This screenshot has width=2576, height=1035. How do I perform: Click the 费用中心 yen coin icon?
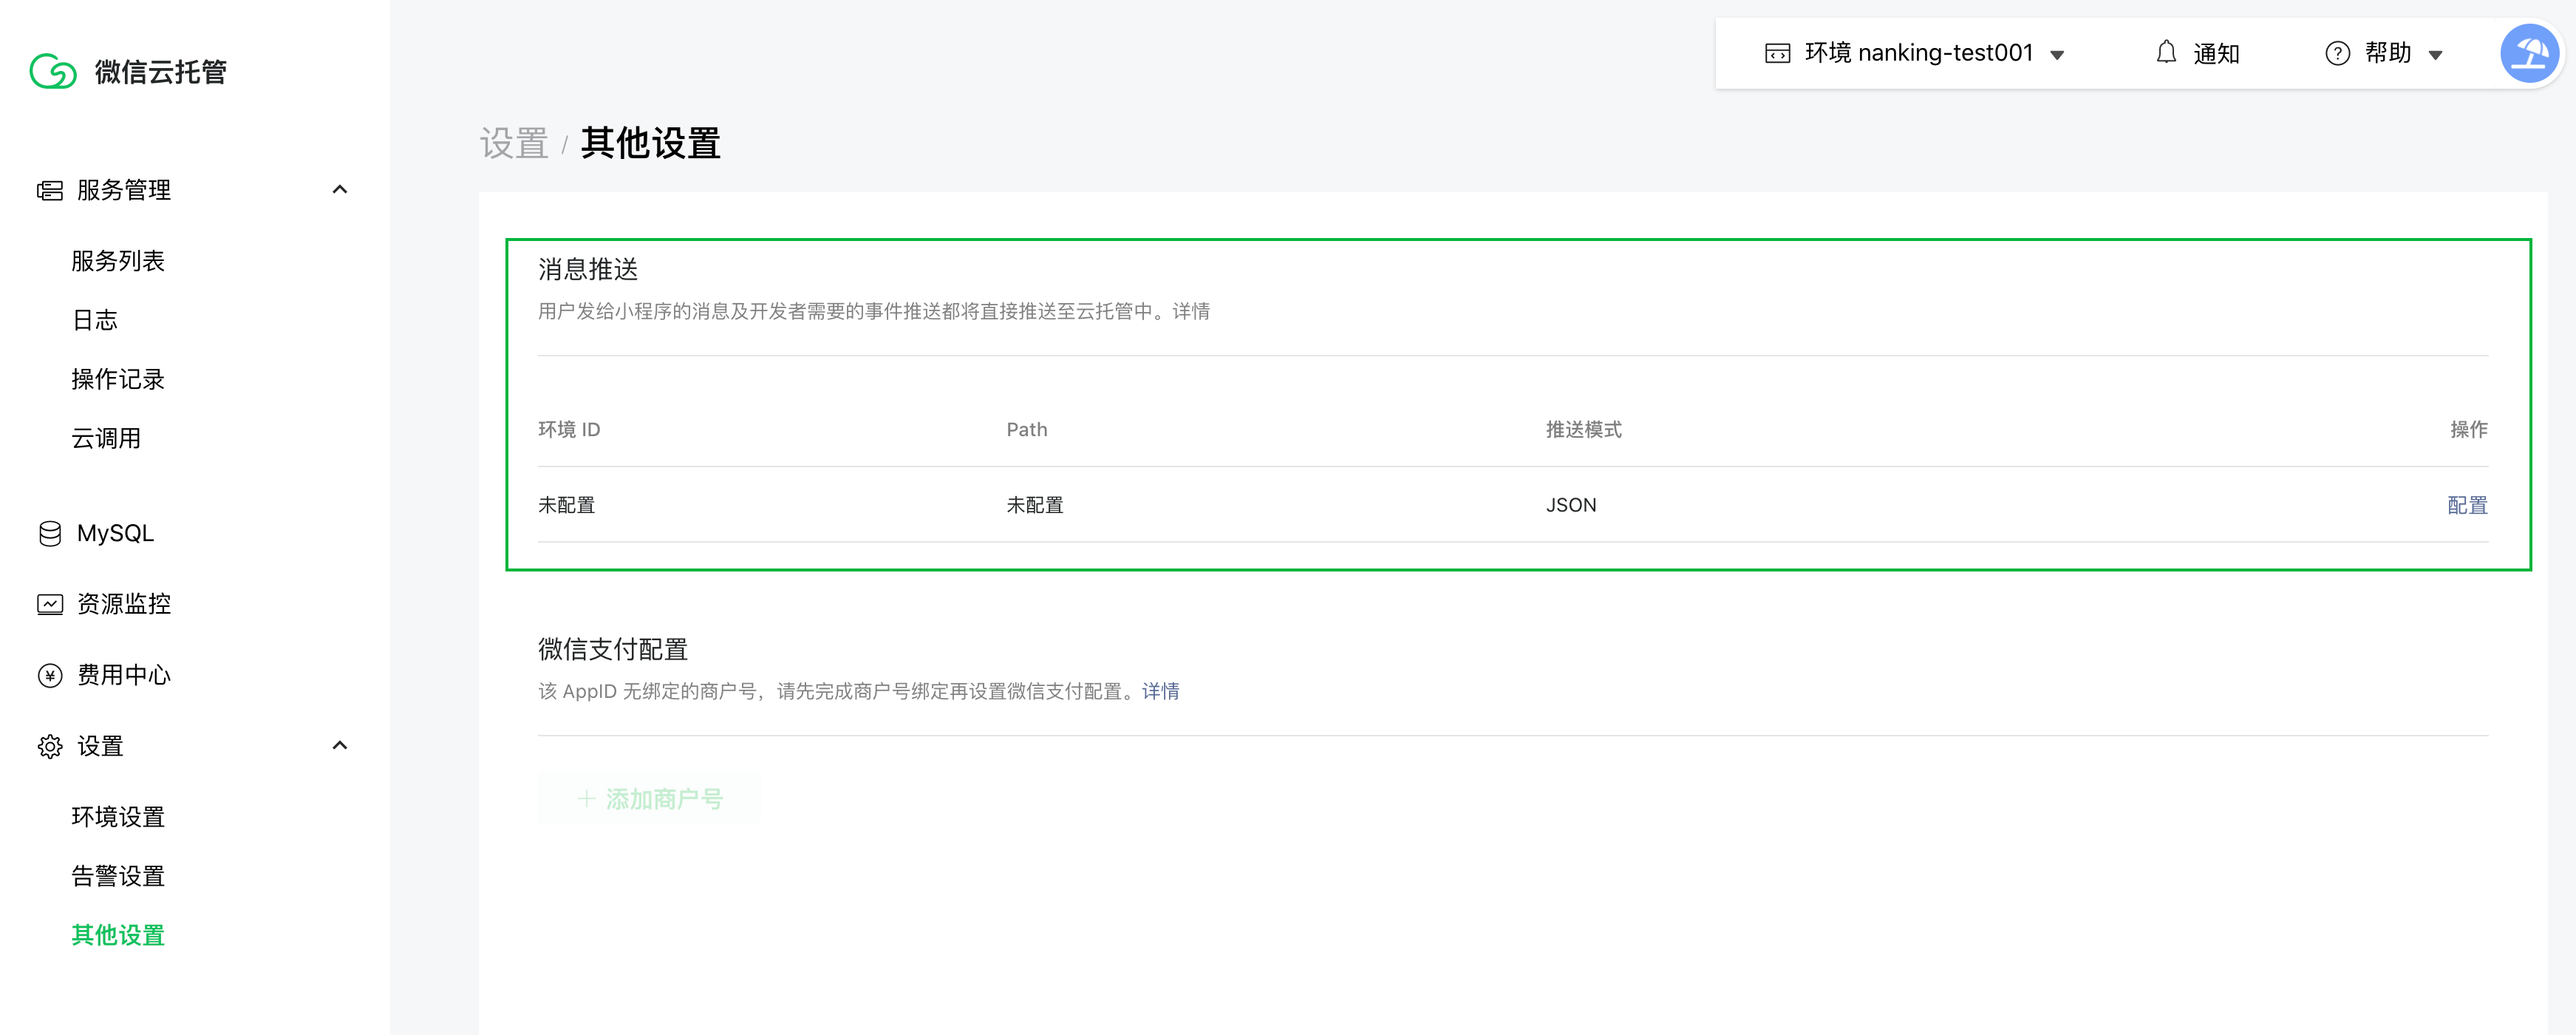[x=50, y=675]
